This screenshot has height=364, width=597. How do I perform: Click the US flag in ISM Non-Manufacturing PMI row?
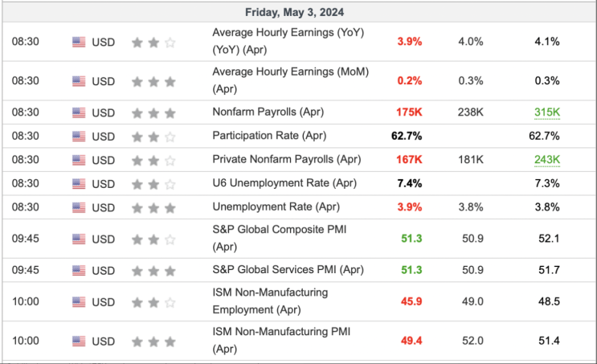79,342
